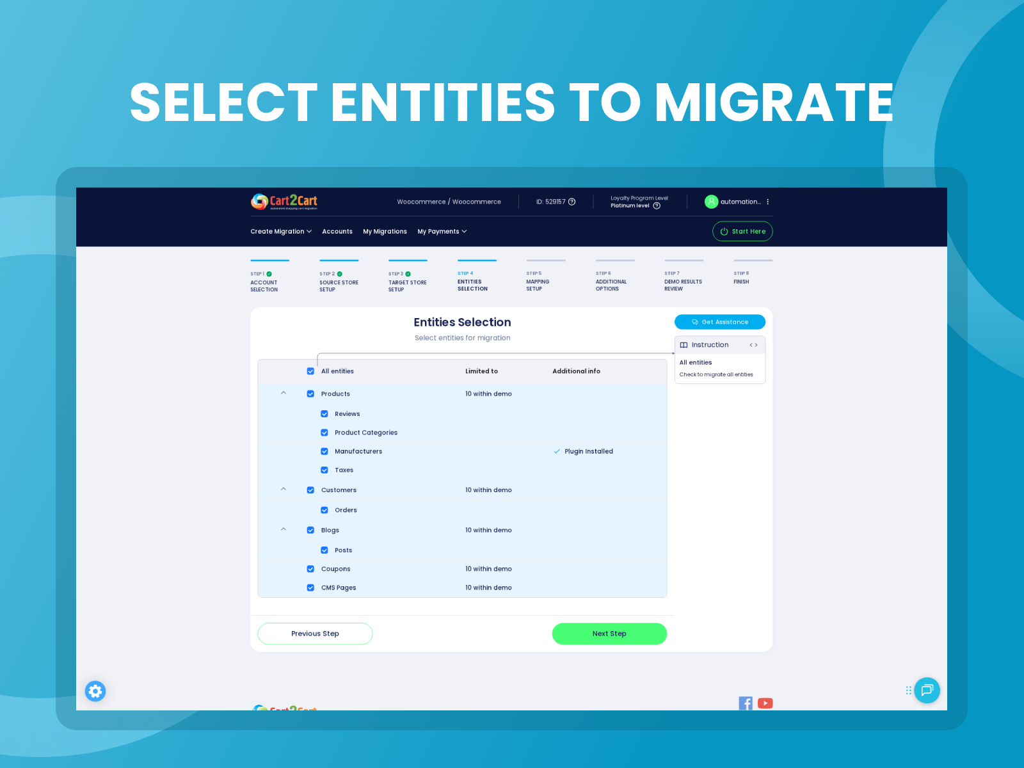Image resolution: width=1024 pixels, height=768 pixels.
Task: Click the Instruction panel arrows icon
Action: pyautogui.click(x=754, y=345)
